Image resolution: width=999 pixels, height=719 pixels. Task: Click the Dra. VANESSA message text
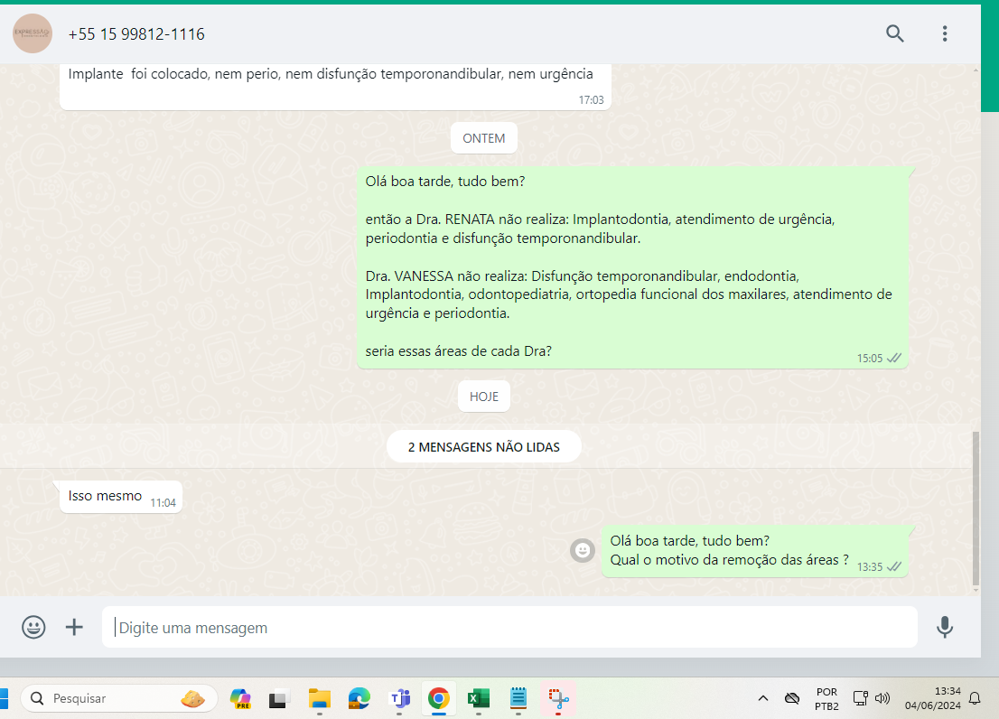pyautogui.click(x=628, y=294)
